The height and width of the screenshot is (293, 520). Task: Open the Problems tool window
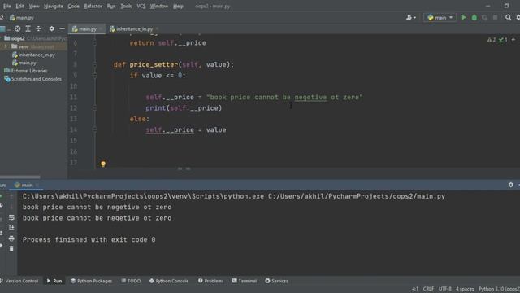pos(211,281)
